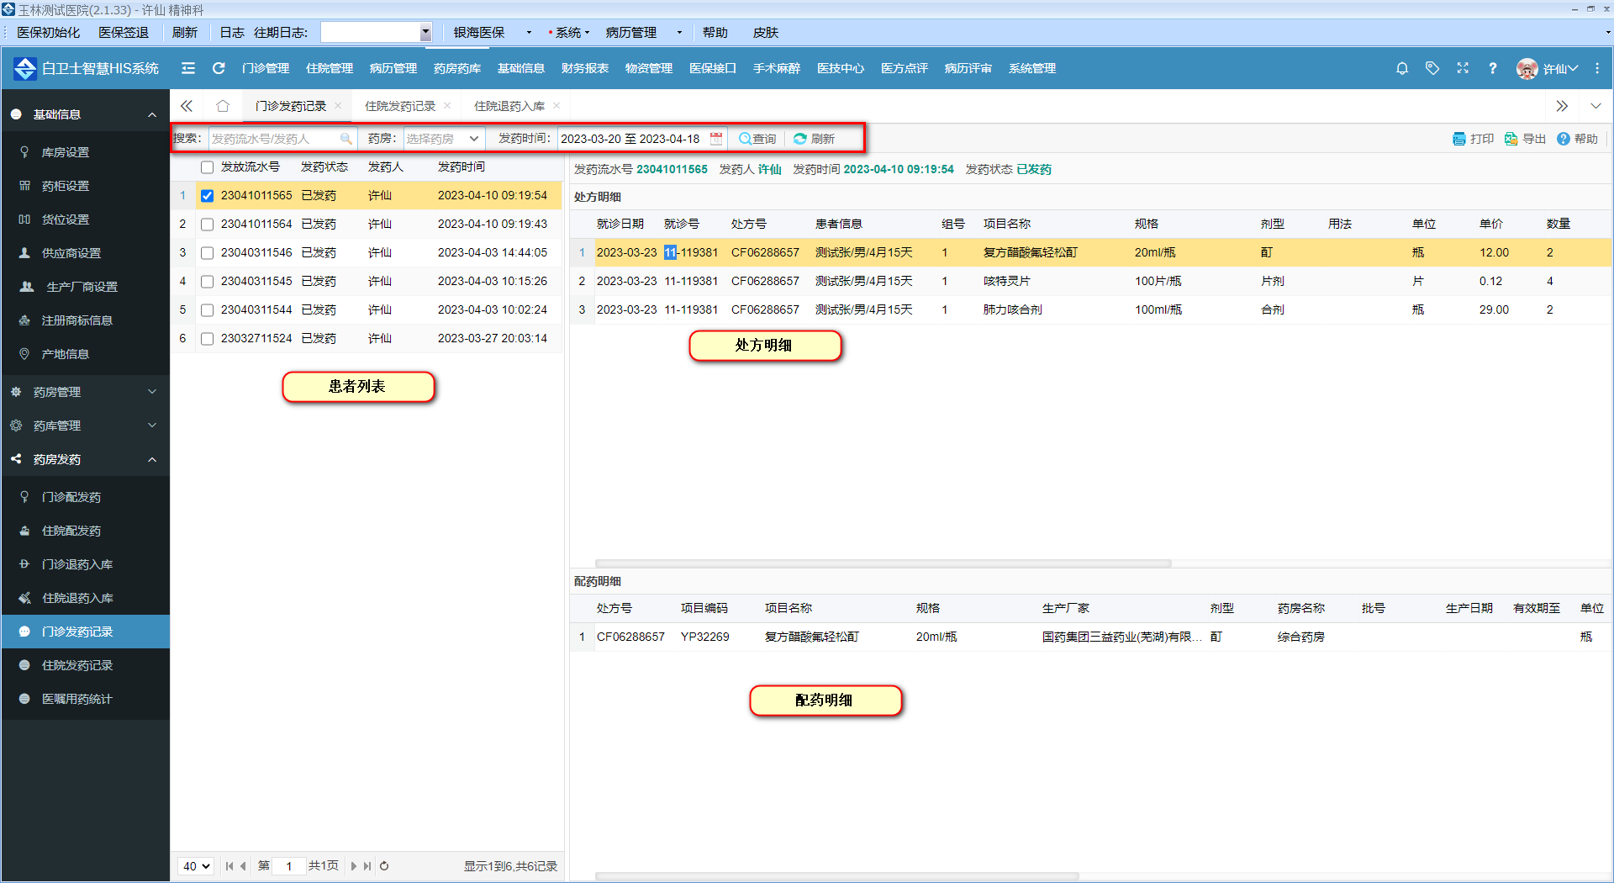Viewport: 1614px width, 883px height.
Task: Check the checkbox for 23041011564
Action: [x=207, y=225]
